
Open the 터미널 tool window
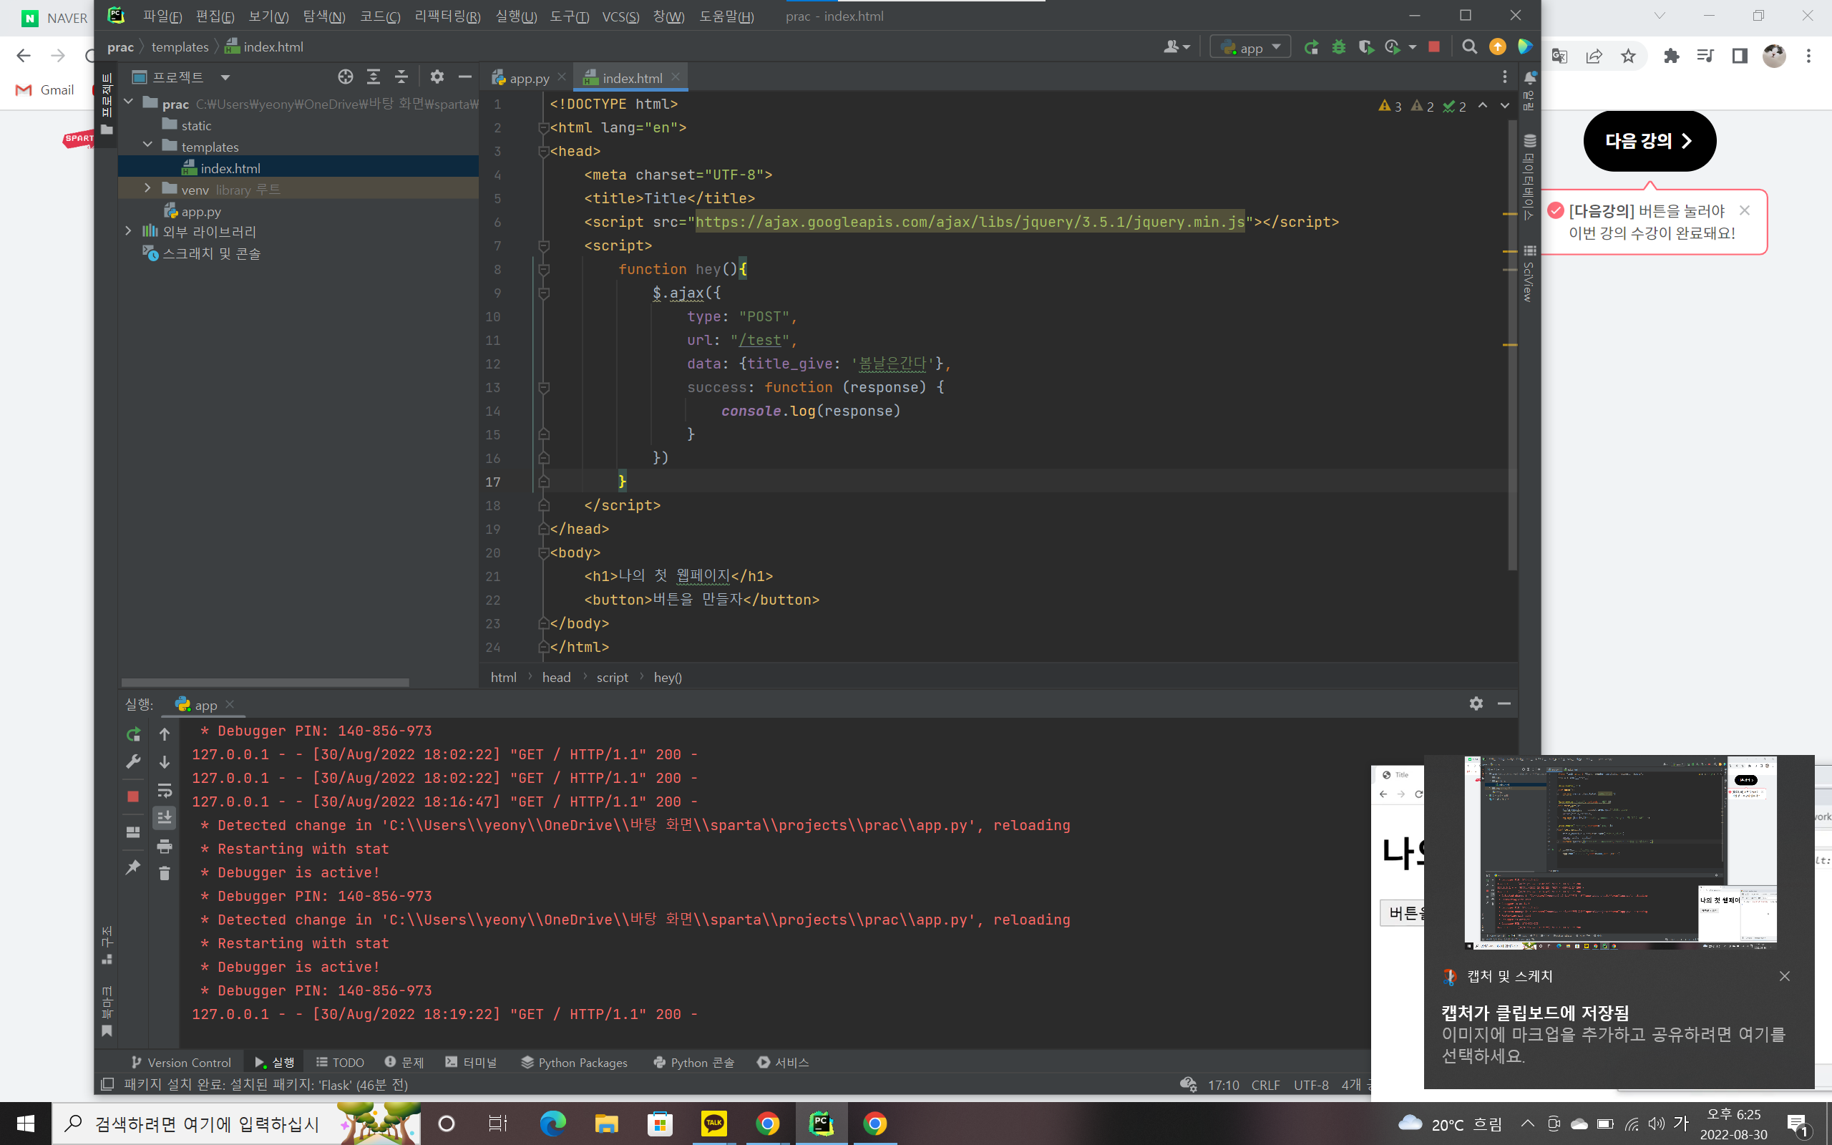point(471,1062)
